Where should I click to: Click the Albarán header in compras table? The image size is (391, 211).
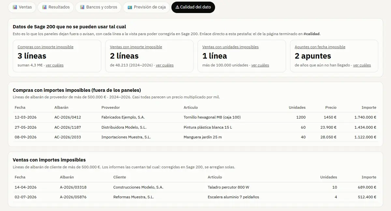(x=61, y=107)
